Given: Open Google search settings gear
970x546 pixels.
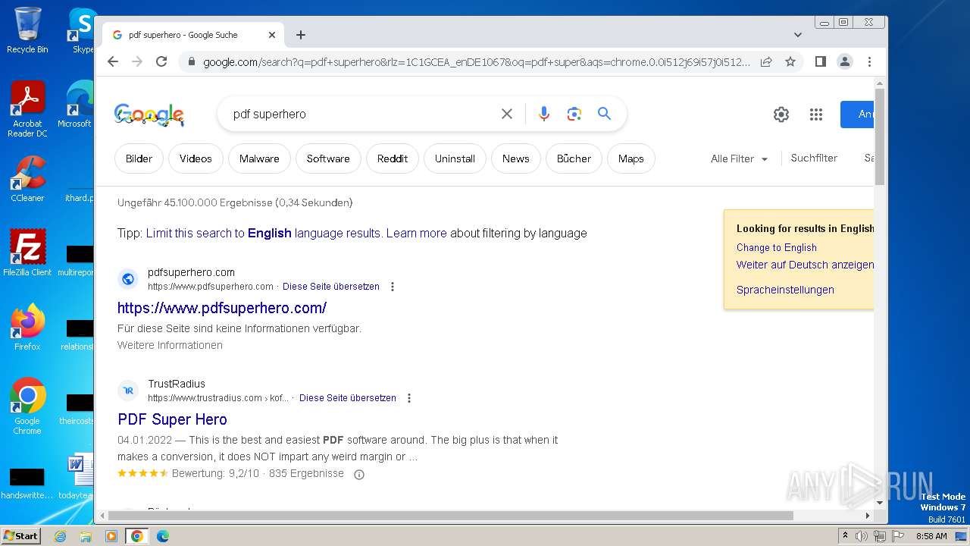Looking at the screenshot, I should (x=781, y=115).
